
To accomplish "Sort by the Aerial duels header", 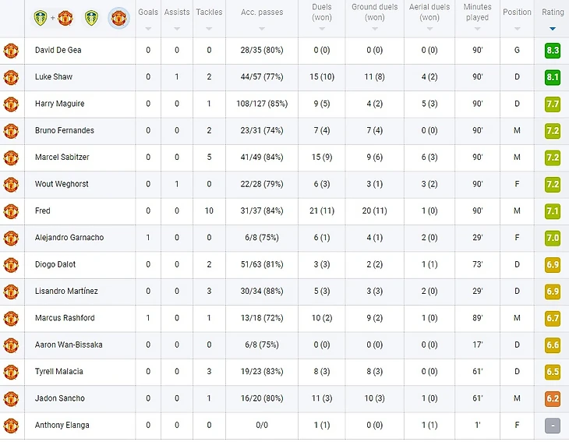I will coord(429,12).
